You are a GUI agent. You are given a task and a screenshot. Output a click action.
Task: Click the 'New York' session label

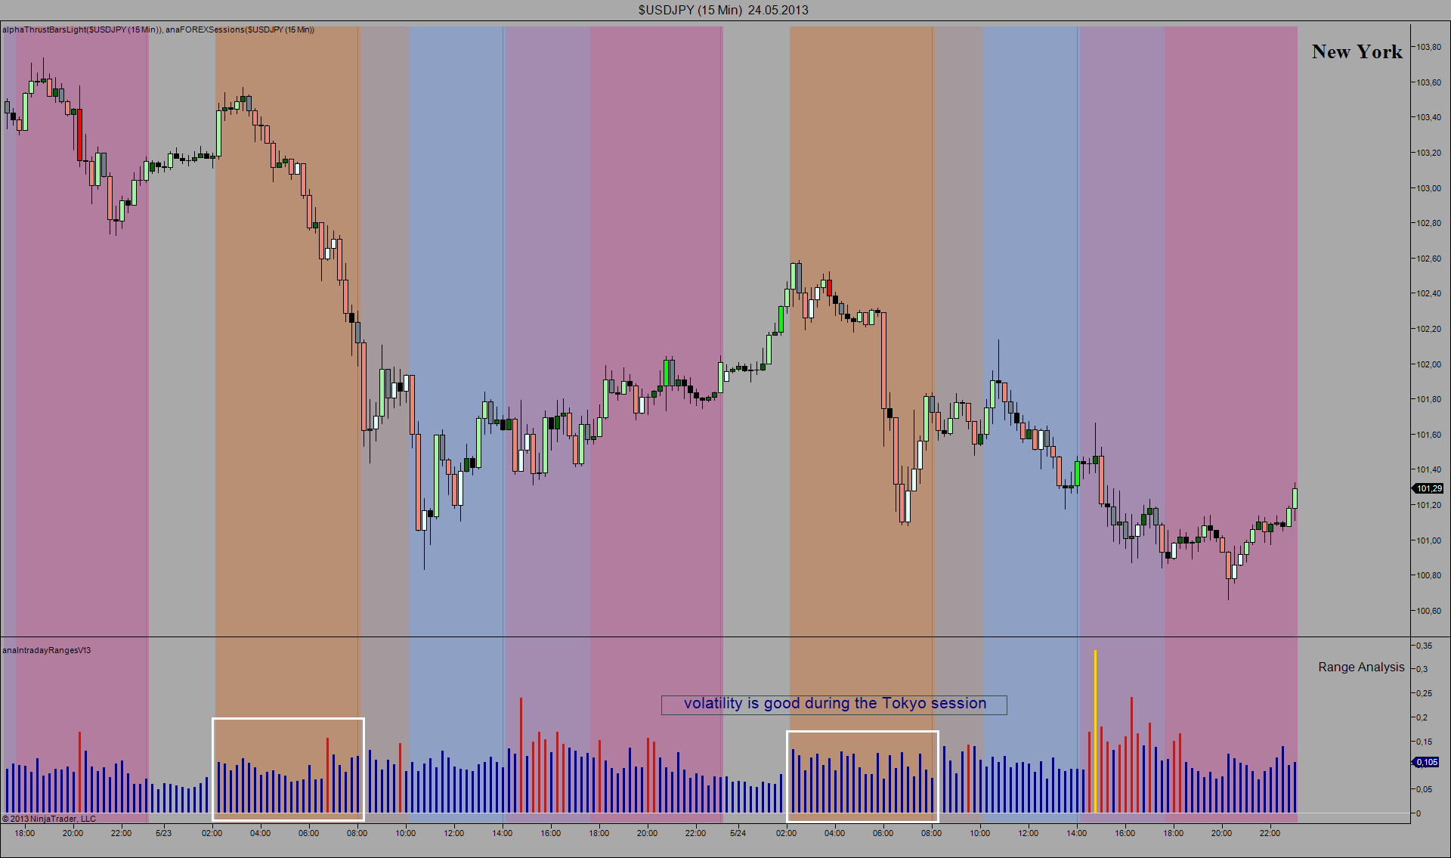coord(1357,52)
